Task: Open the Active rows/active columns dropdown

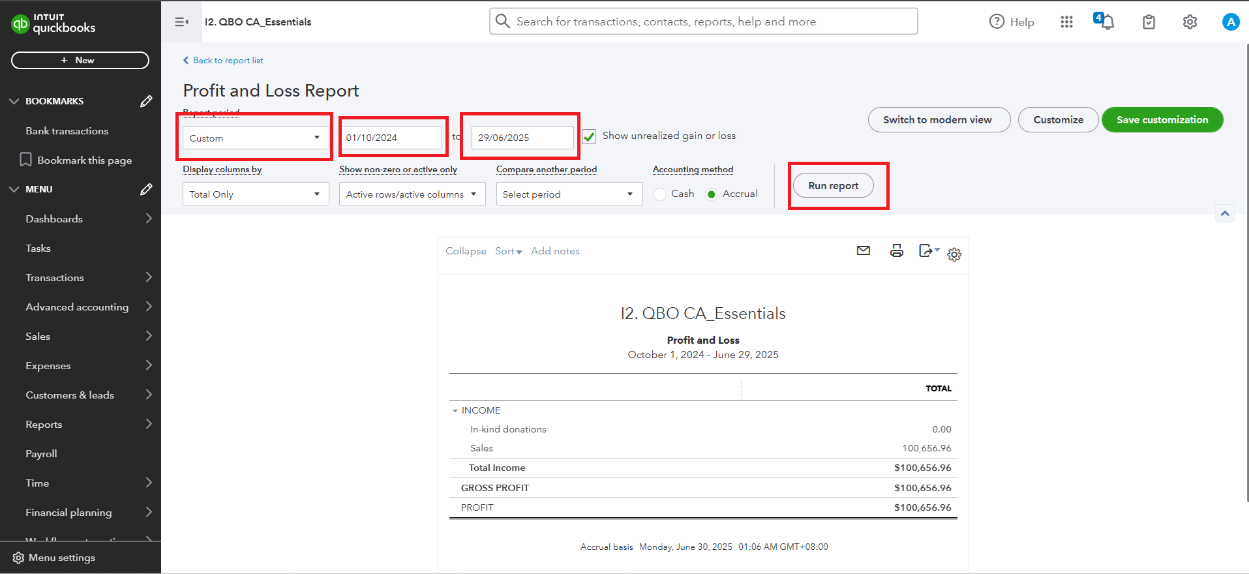Action: 412,194
